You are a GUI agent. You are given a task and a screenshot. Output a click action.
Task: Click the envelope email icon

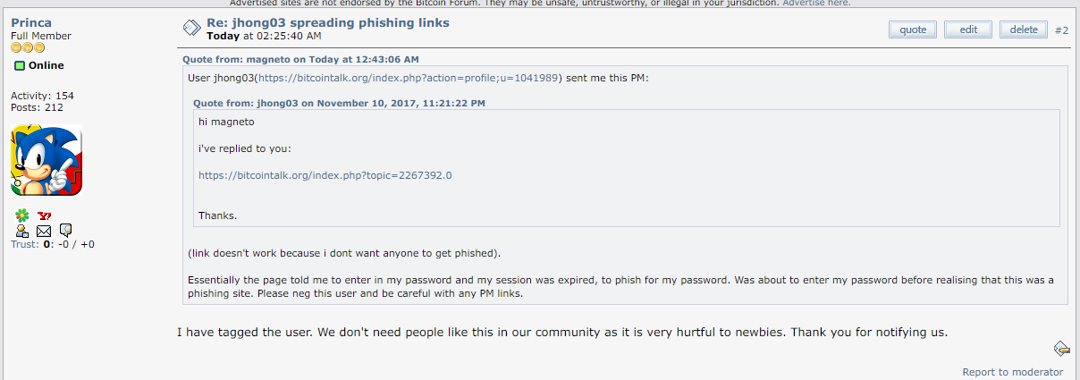coord(44,231)
